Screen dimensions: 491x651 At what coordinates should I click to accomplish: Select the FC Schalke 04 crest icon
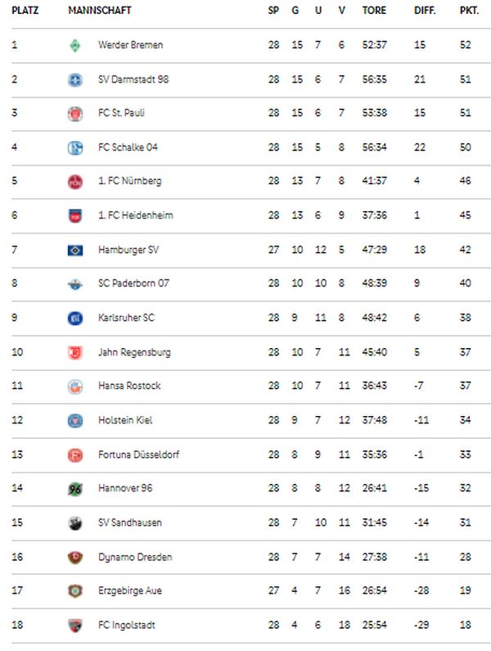coord(75,147)
